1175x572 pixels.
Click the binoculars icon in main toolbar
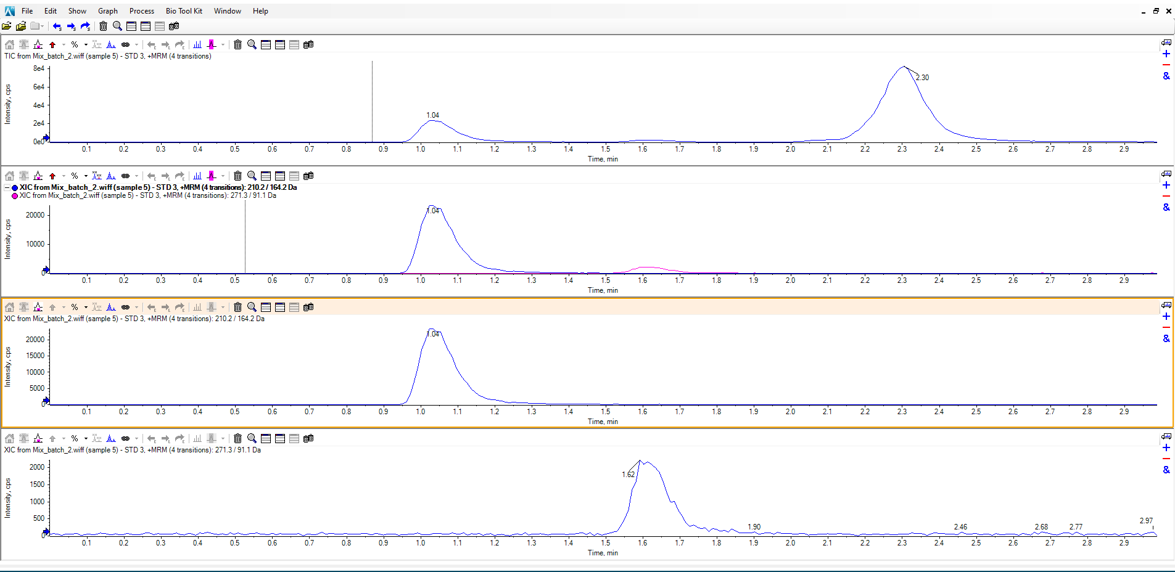pyautogui.click(x=174, y=26)
